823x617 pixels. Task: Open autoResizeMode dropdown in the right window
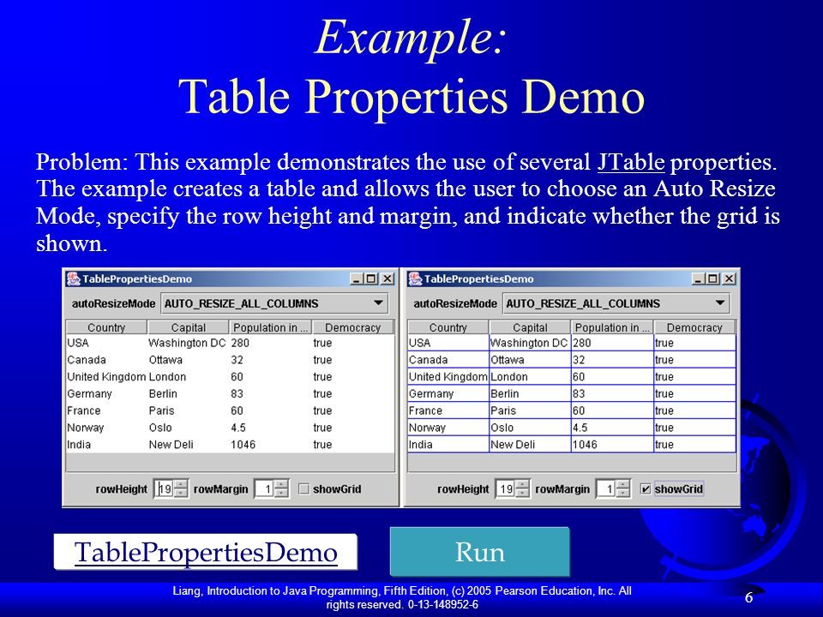click(x=616, y=303)
